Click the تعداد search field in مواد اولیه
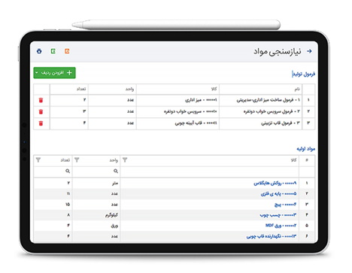The width and height of the screenshot is (352, 273). (53, 171)
